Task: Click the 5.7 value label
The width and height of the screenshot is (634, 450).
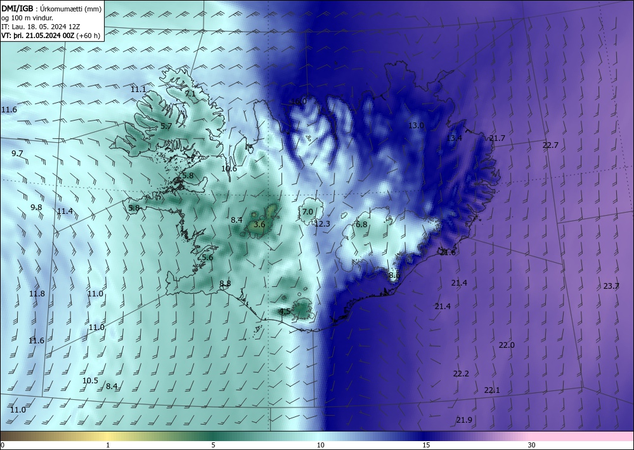Action: coord(166,126)
